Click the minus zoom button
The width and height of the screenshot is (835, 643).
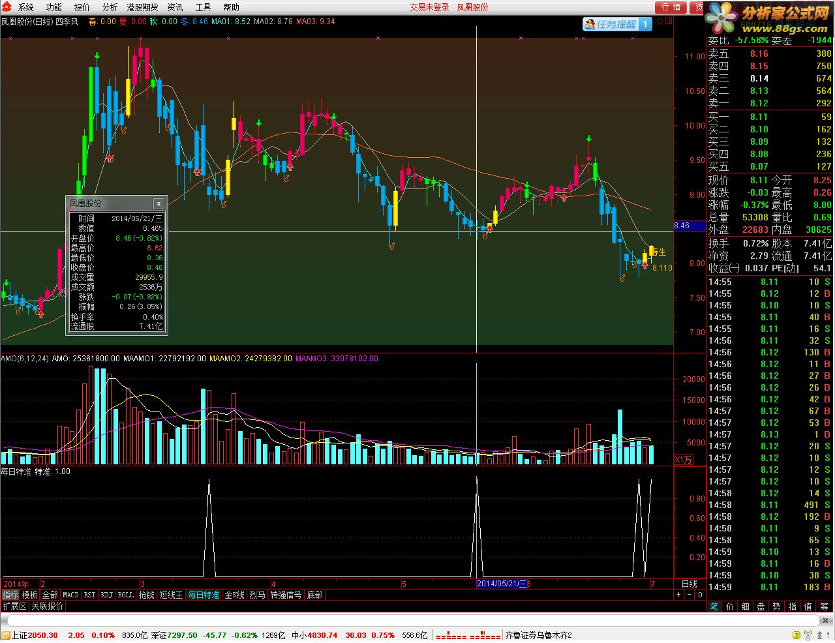[x=690, y=595]
